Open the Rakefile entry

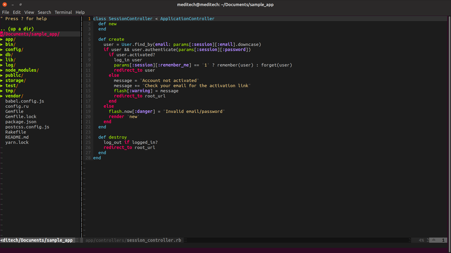click(15, 132)
